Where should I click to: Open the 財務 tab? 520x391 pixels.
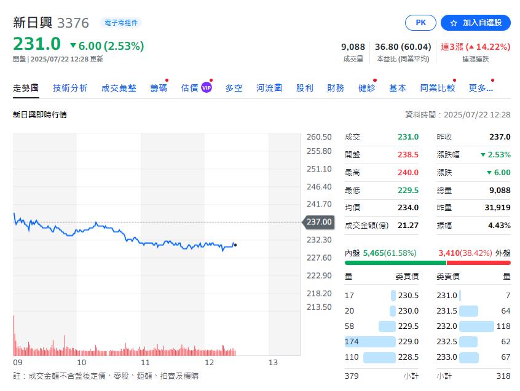335,88
